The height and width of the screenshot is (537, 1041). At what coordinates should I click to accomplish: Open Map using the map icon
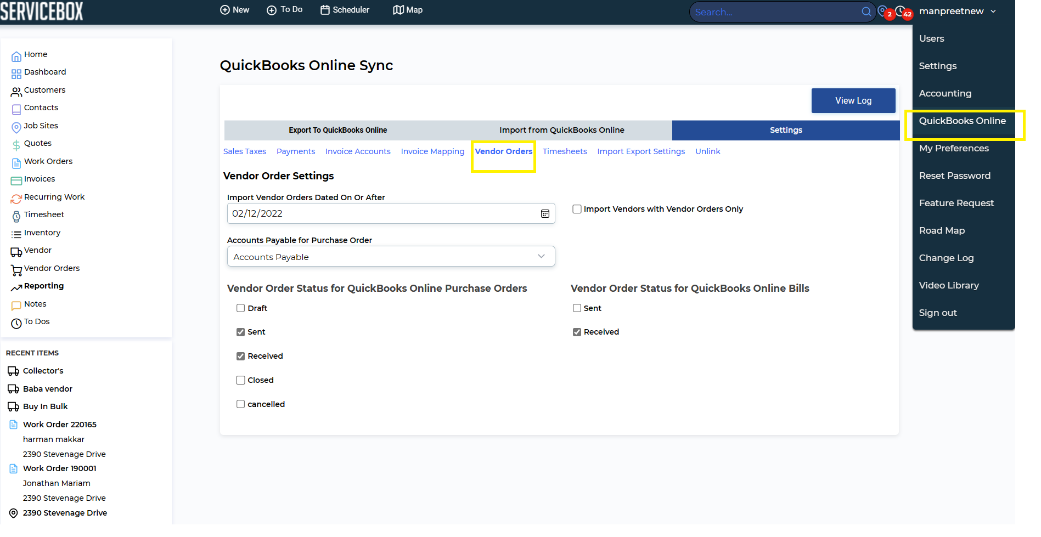click(x=398, y=10)
